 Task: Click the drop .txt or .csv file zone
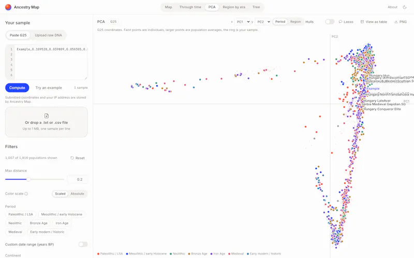click(x=47, y=122)
